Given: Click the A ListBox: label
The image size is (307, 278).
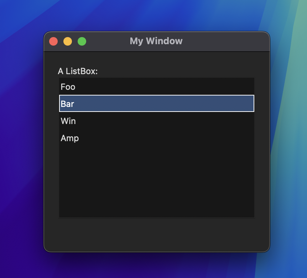Looking at the screenshot, I should [78, 71].
